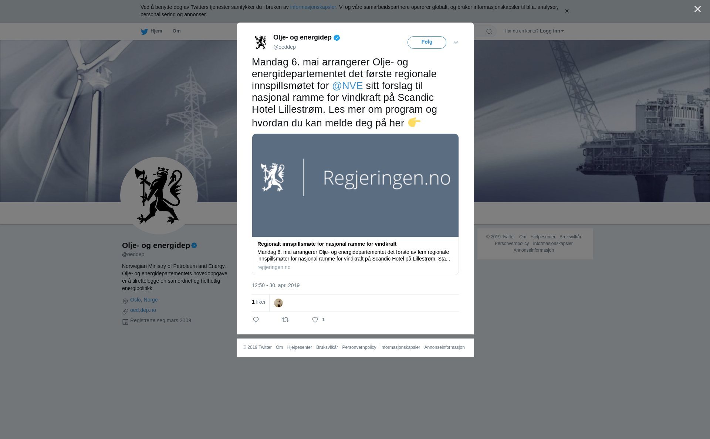Click the reply speech bubble icon
This screenshot has height=439, width=710.
pyautogui.click(x=256, y=320)
